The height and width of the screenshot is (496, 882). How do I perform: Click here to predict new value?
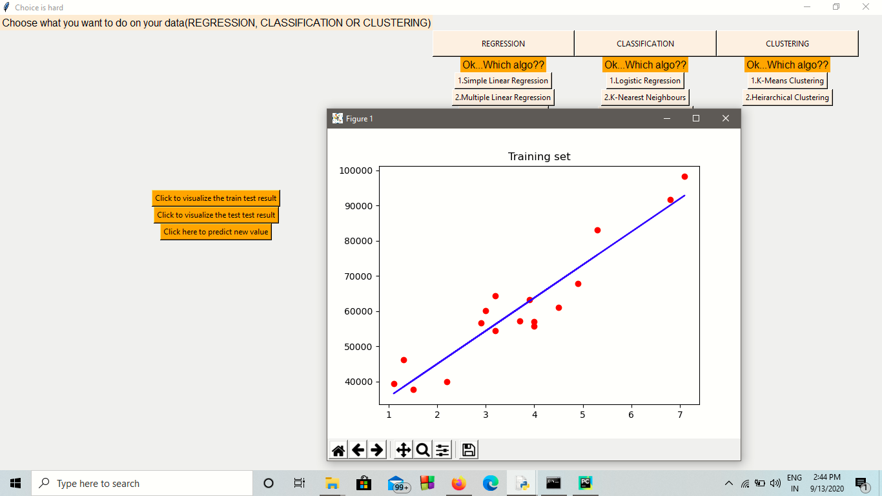(x=216, y=231)
